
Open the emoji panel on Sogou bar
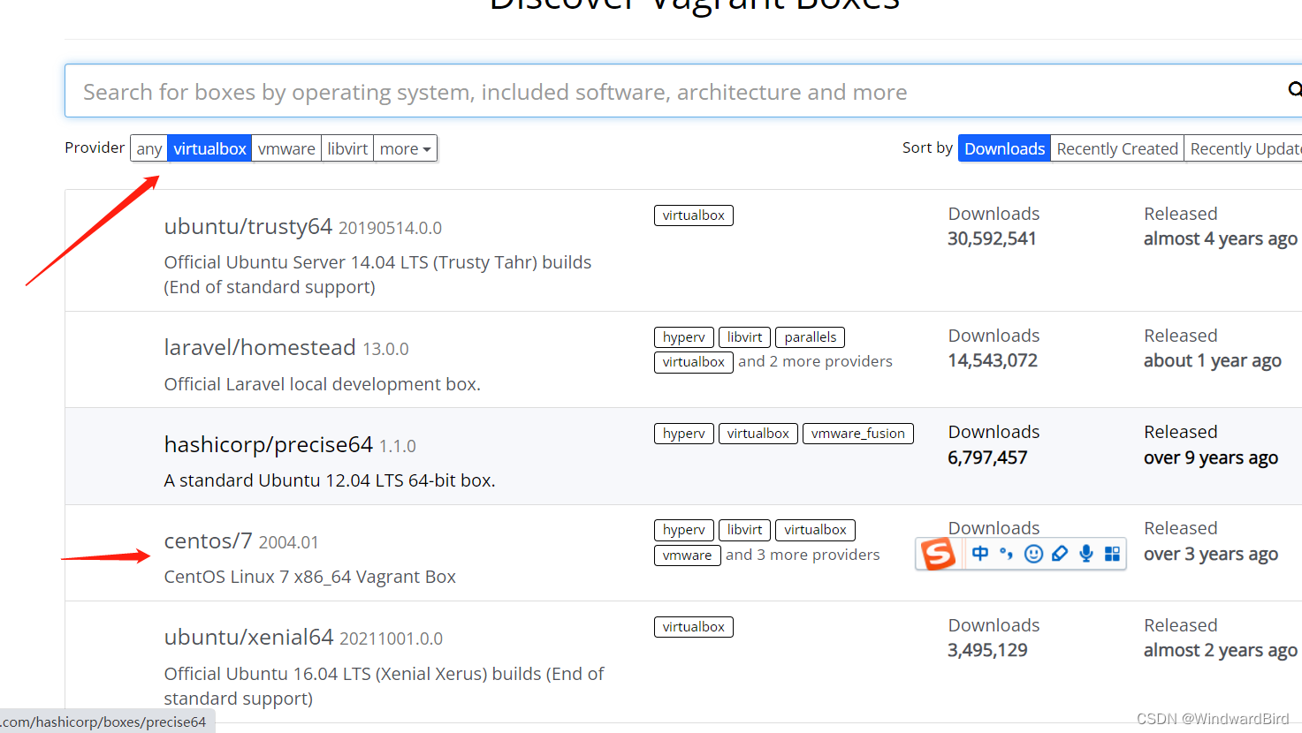point(1033,554)
